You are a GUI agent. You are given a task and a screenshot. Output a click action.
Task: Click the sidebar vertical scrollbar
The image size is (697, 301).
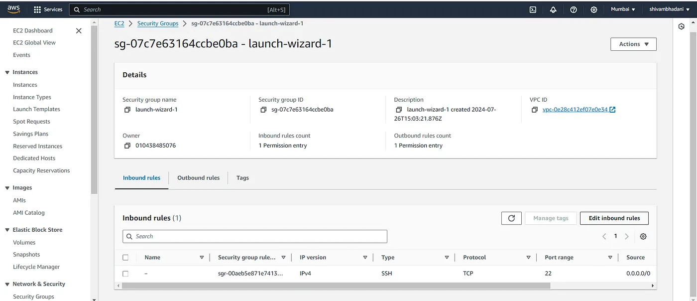pyautogui.click(x=94, y=110)
